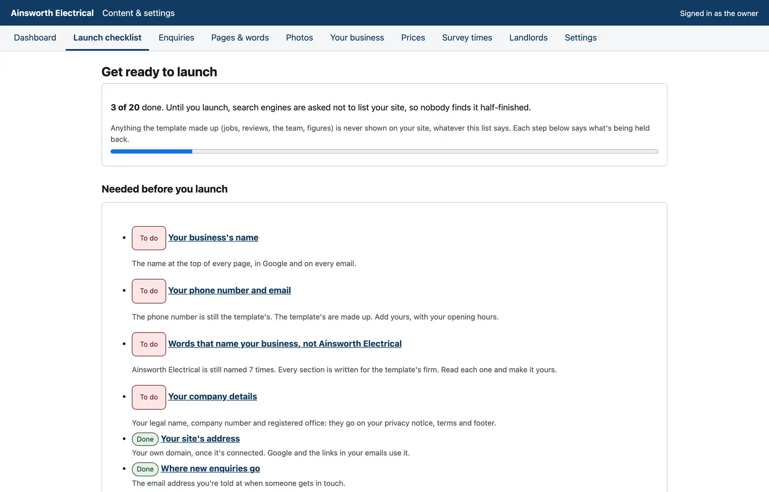Open the 'Your business's name' step

[x=213, y=238]
